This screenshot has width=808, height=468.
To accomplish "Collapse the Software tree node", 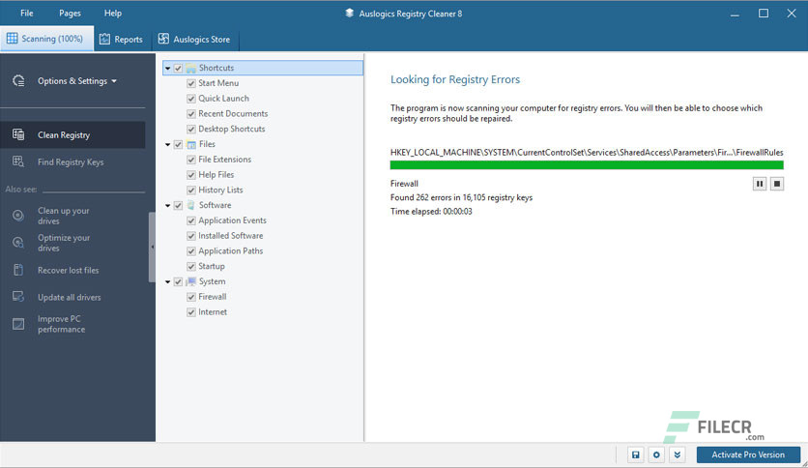I will 167,206.
